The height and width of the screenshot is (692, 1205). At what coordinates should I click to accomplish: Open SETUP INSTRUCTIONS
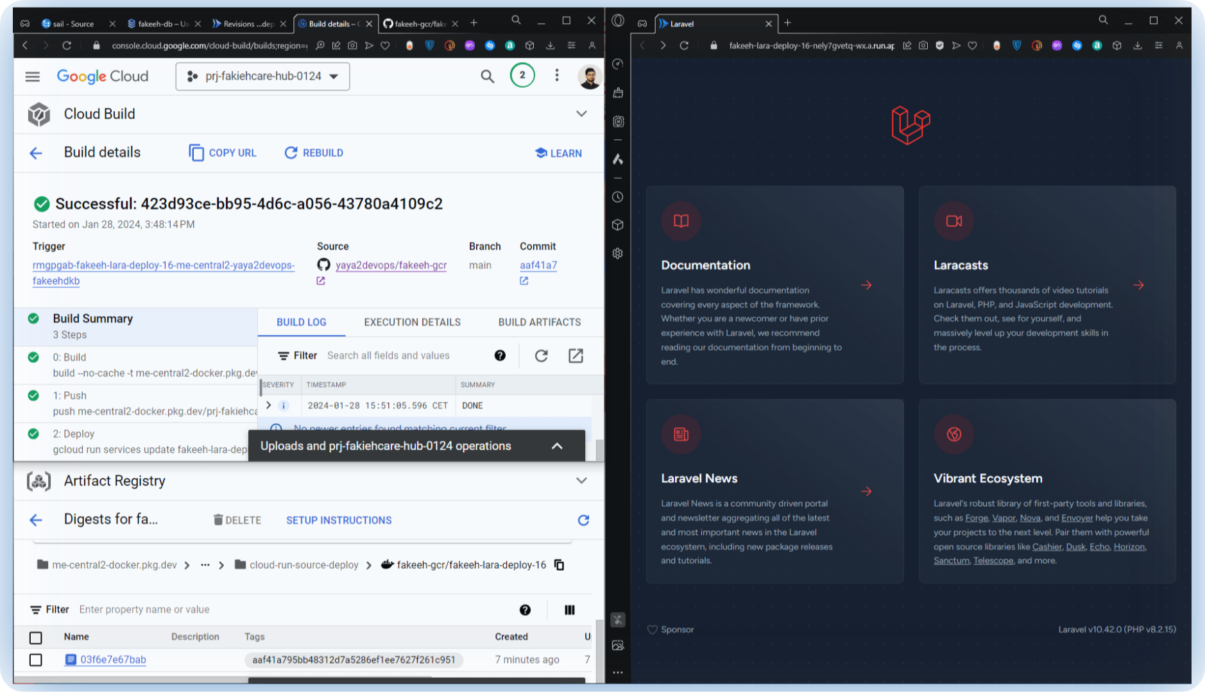tap(339, 520)
